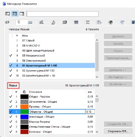This screenshot has height=137, width=135.
Task: Open the Surfaces paintbrush tab icon
Action: (x=53, y=22)
